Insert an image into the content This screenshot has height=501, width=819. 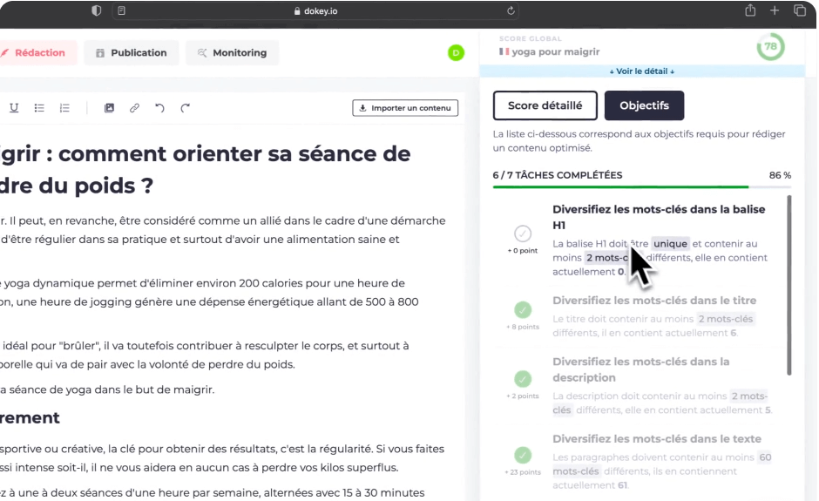(x=109, y=108)
